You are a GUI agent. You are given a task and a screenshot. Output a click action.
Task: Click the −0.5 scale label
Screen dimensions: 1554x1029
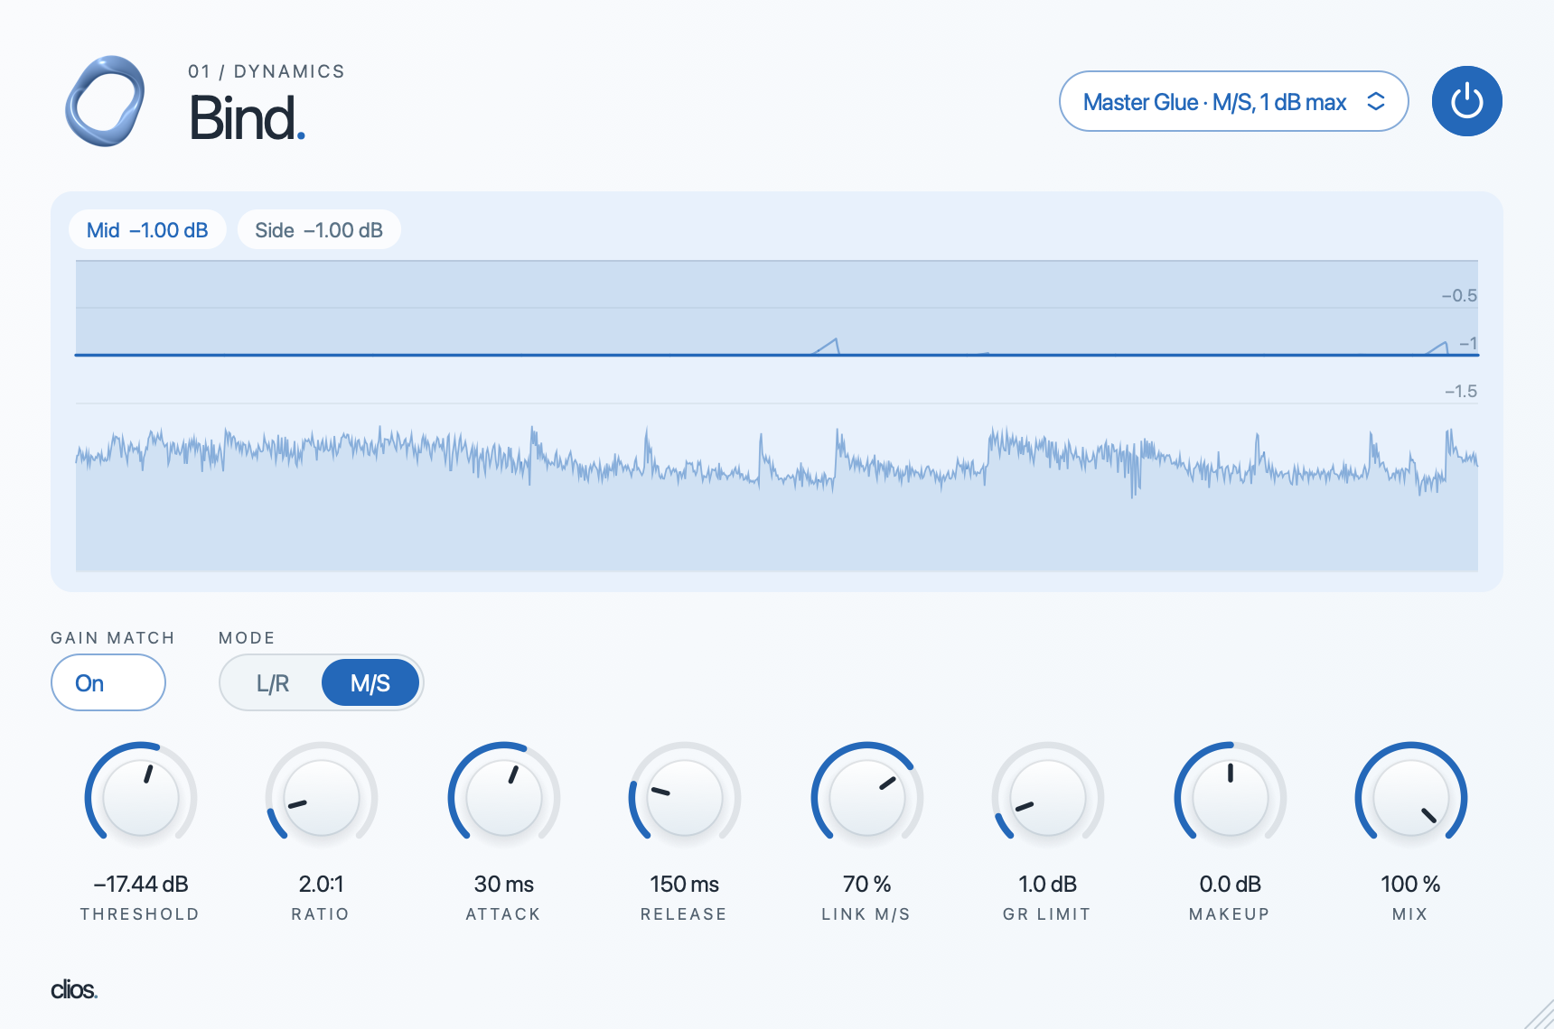pos(1458,295)
